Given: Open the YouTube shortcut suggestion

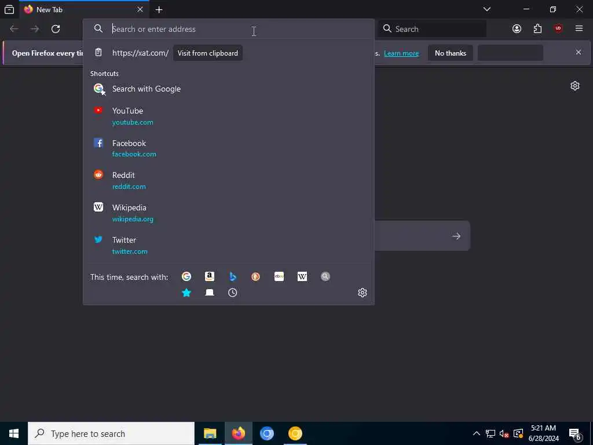Looking at the screenshot, I should coord(228,116).
